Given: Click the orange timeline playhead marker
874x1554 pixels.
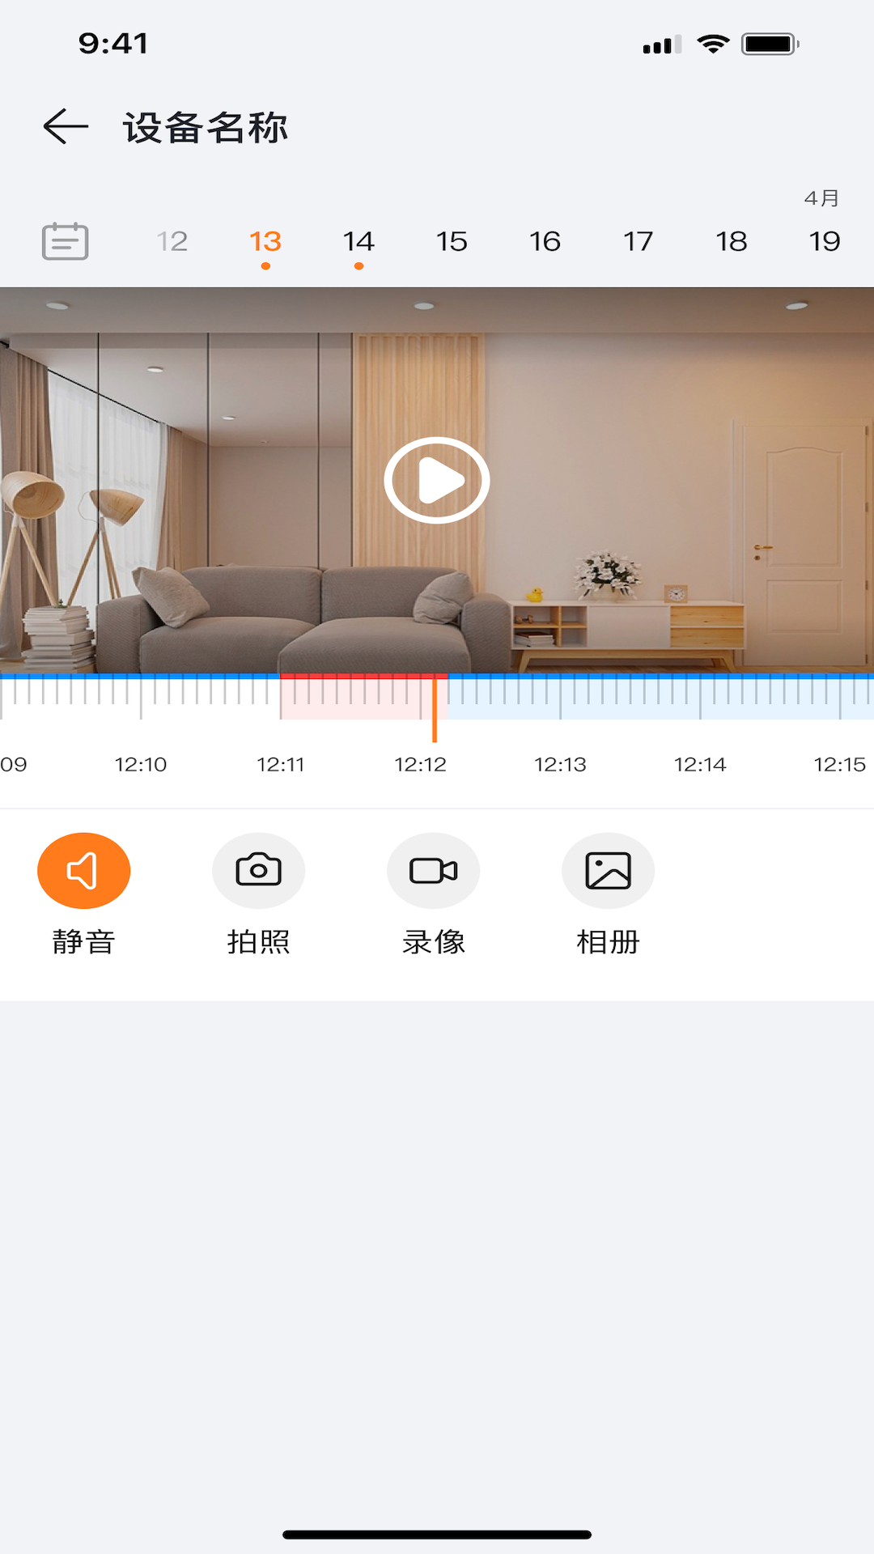Looking at the screenshot, I should (x=435, y=708).
